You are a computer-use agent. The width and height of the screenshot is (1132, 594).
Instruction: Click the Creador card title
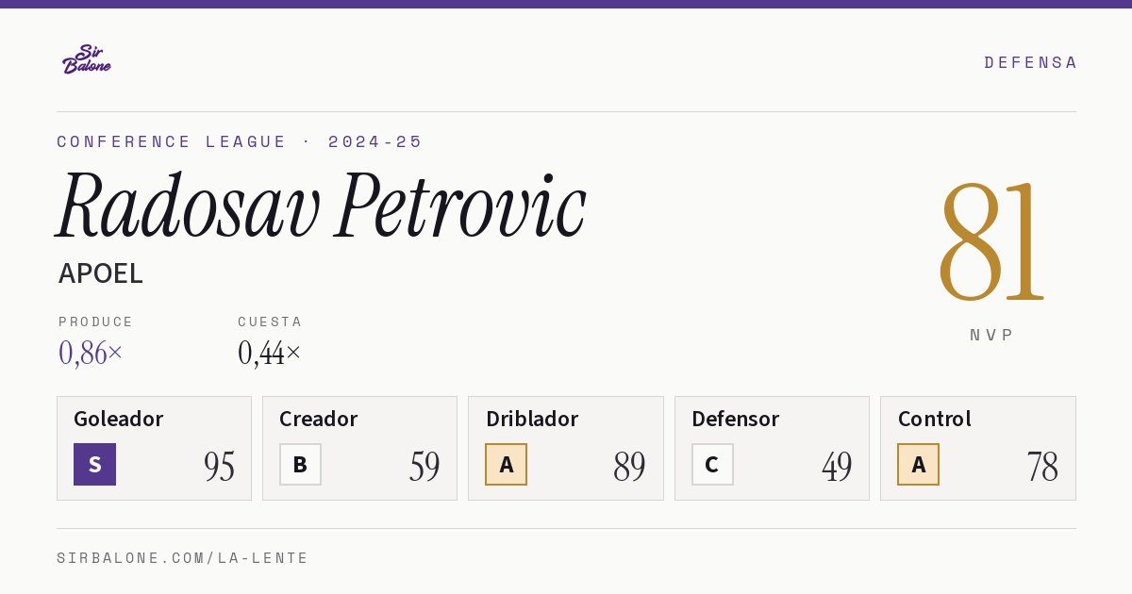(x=319, y=419)
